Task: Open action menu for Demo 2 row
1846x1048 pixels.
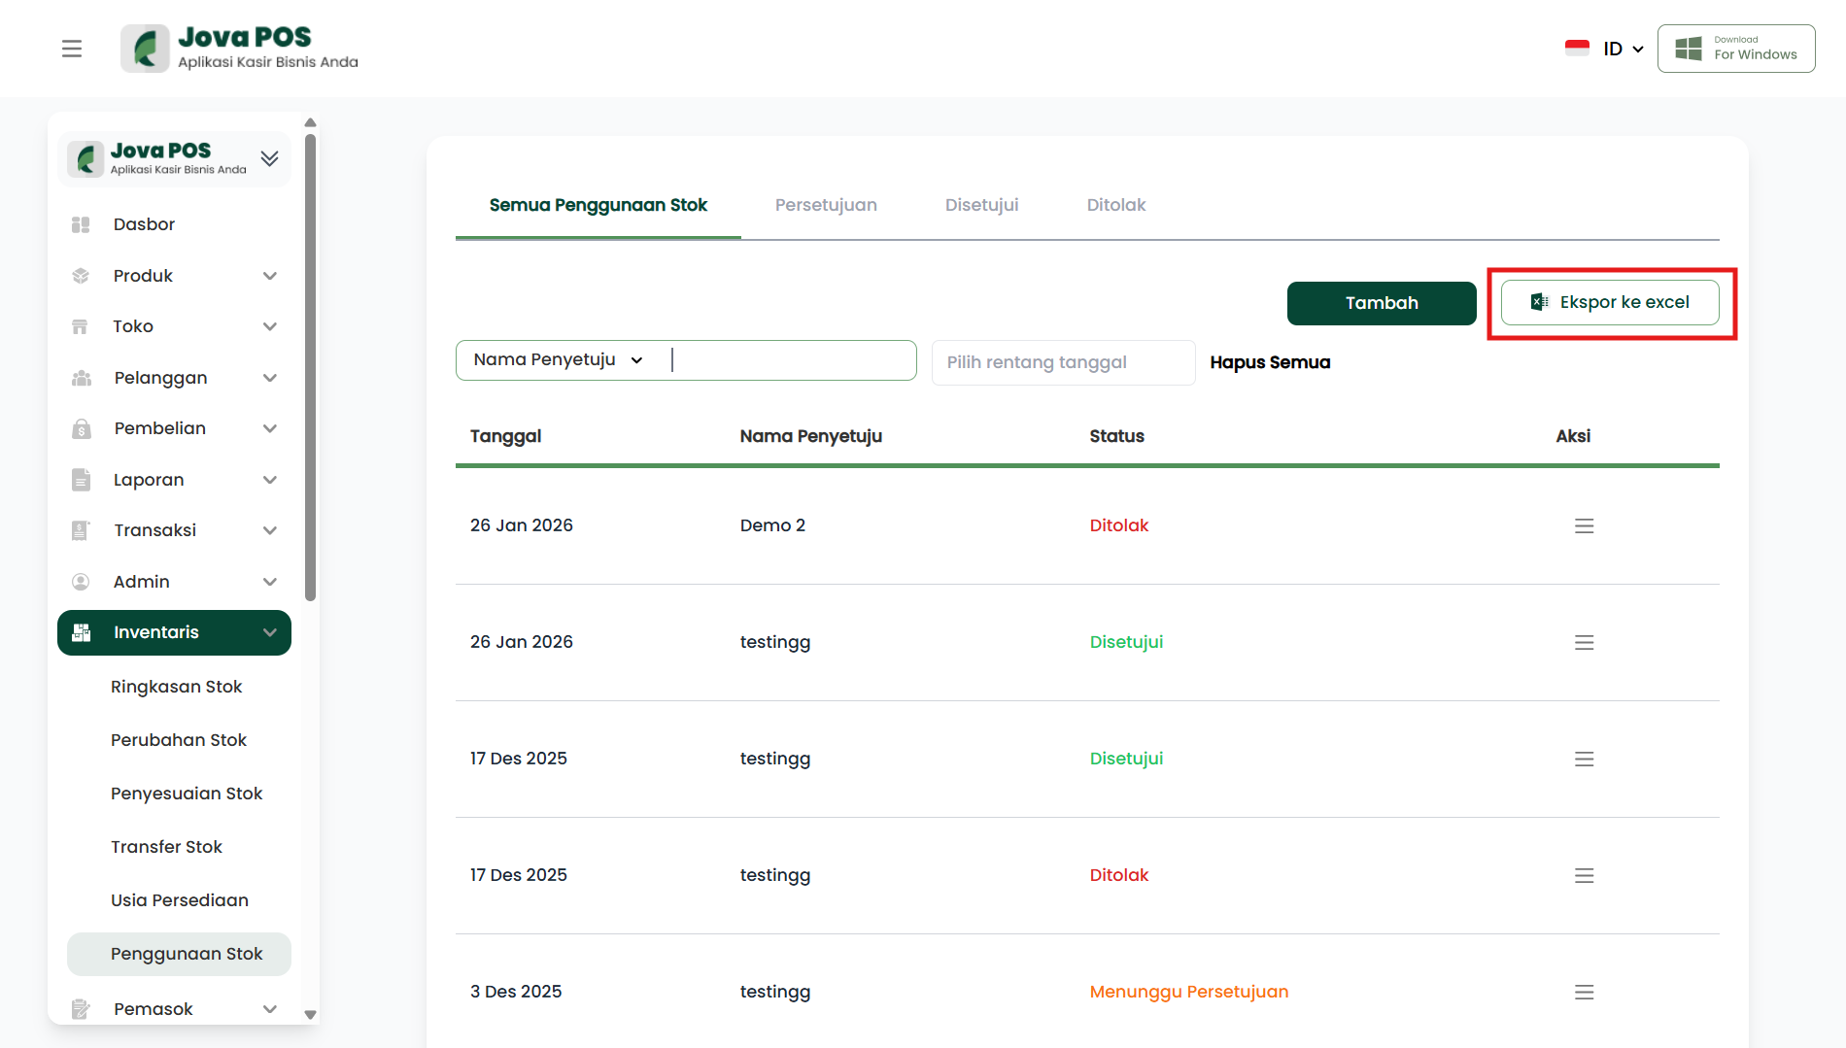Action: pyautogui.click(x=1584, y=525)
